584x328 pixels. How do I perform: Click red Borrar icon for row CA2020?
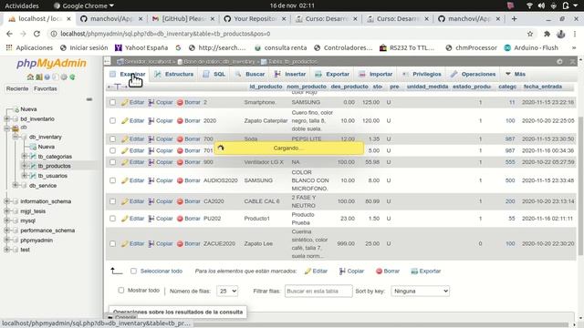180,201
